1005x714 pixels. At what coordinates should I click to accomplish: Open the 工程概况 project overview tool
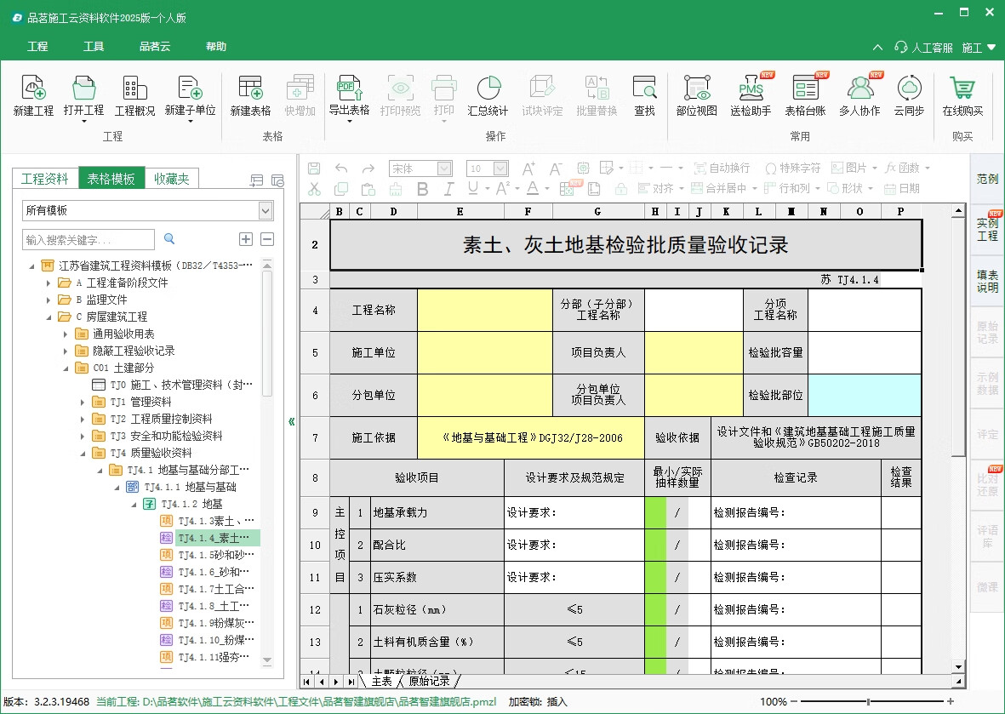point(134,88)
